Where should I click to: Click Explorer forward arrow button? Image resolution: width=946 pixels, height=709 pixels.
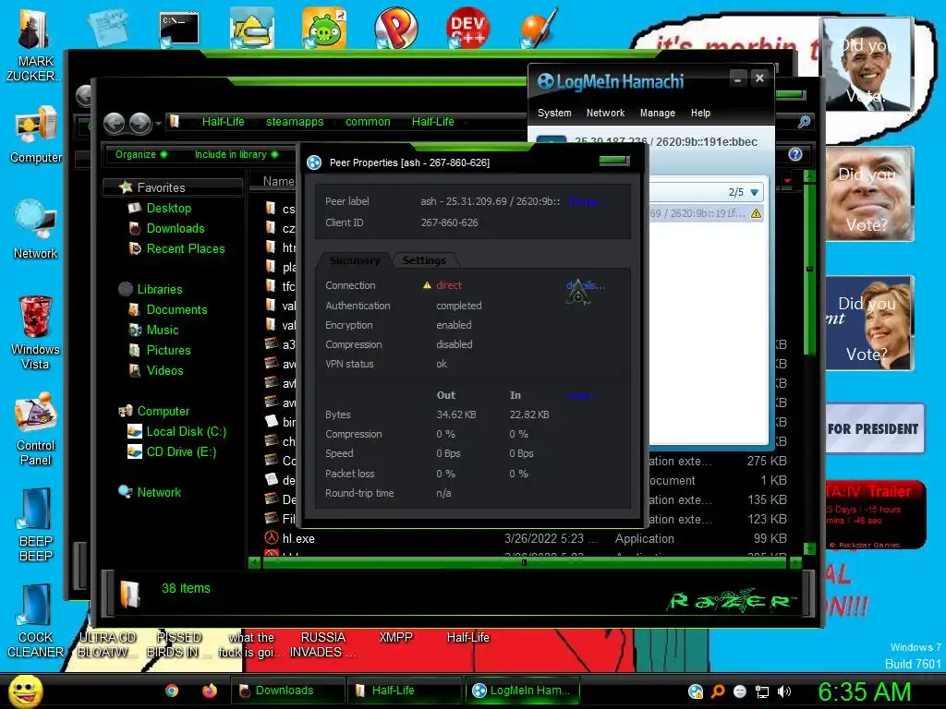140,123
